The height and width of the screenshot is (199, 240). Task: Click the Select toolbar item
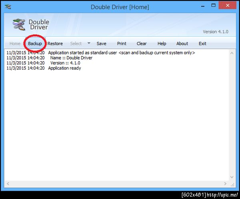point(76,44)
